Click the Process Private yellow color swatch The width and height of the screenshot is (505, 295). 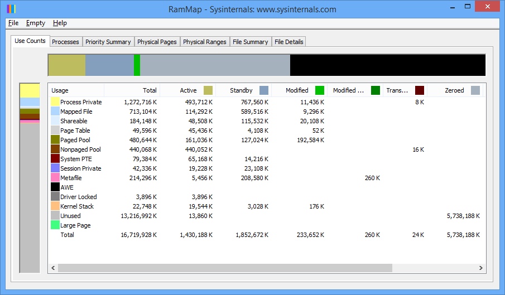coord(55,102)
